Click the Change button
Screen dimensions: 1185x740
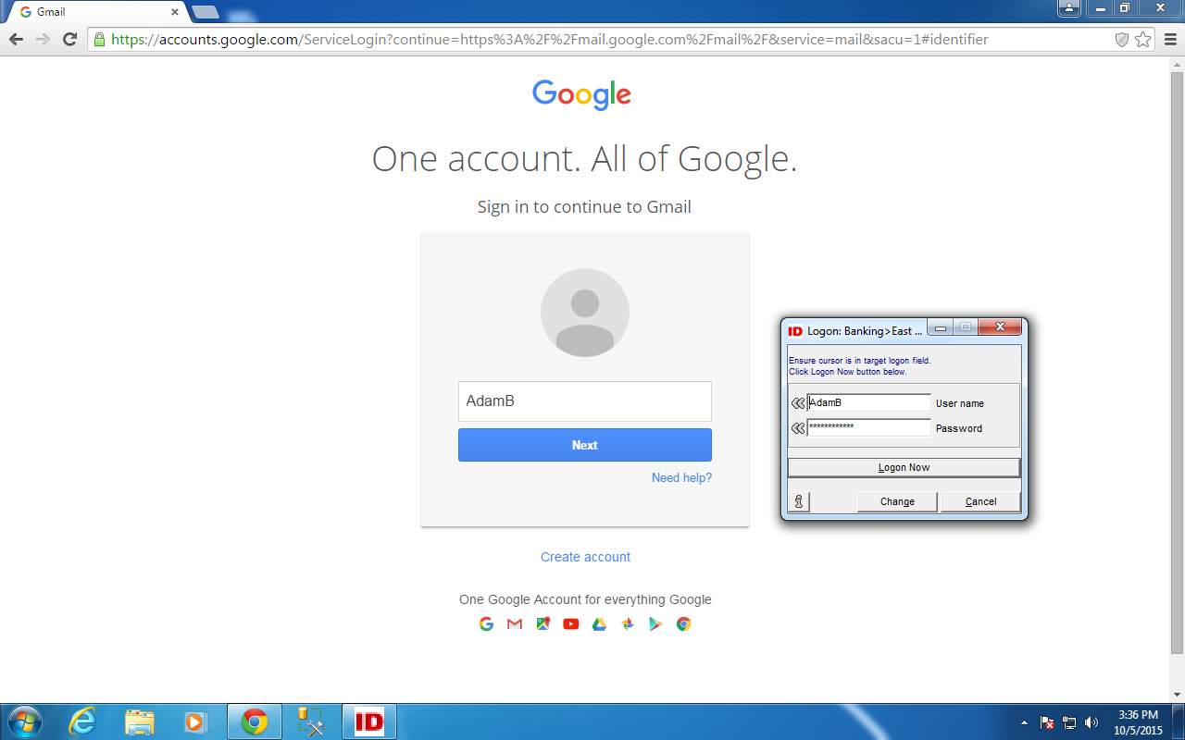click(897, 501)
